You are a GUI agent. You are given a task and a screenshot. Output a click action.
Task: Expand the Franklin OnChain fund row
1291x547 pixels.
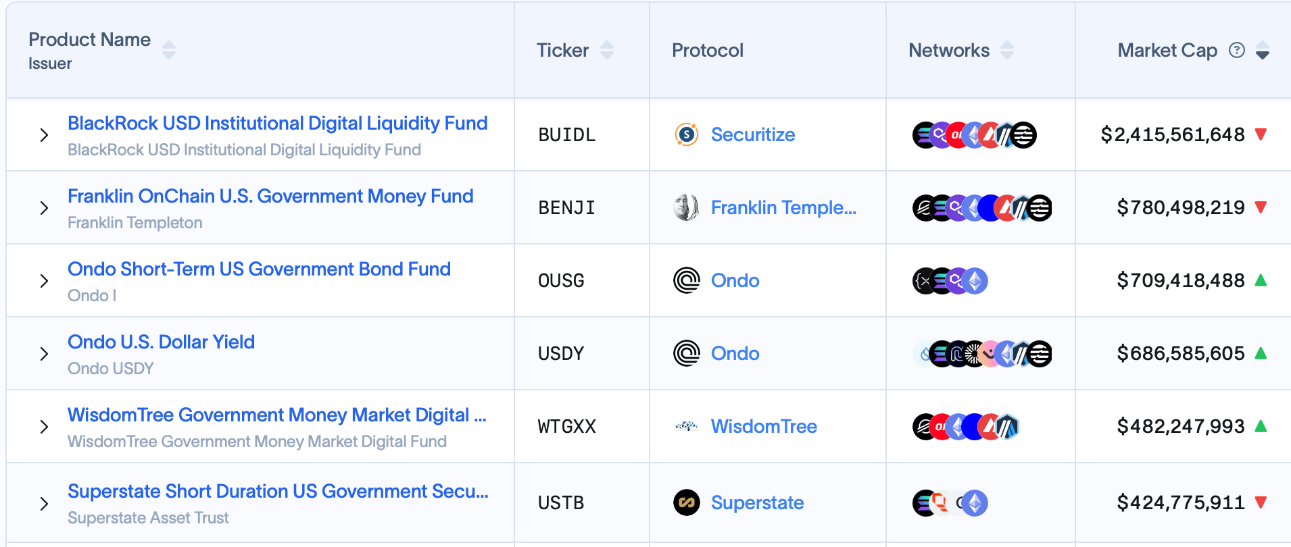[x=44, y=208]
